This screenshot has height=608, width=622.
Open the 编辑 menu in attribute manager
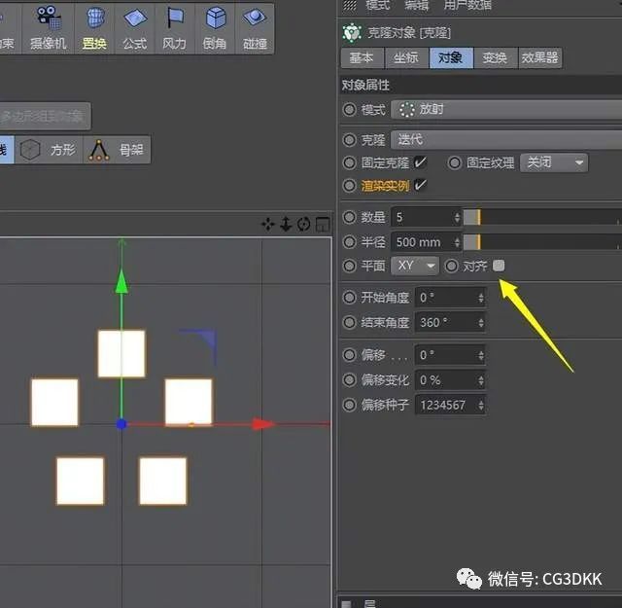(x=416, y=4)
